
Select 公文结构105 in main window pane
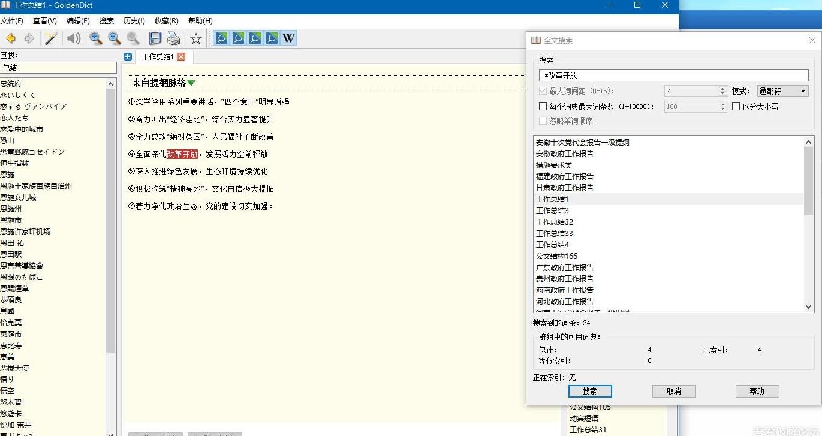point(590,408)
